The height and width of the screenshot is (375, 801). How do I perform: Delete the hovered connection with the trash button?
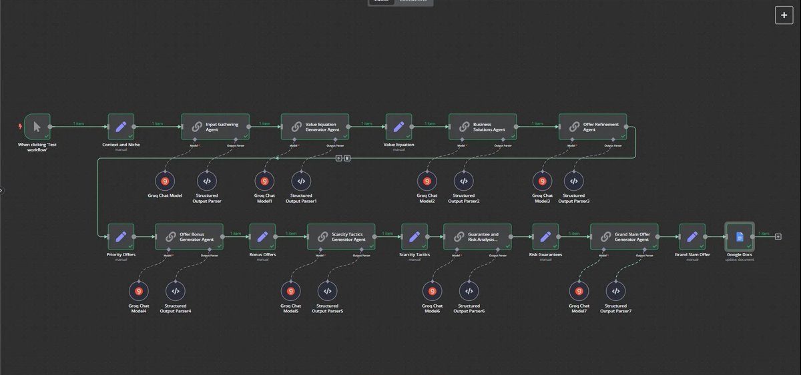click(x=347, y=158)
